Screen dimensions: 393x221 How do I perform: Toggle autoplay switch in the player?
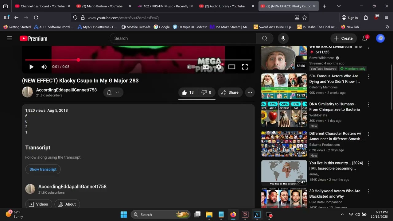[191, 67]
